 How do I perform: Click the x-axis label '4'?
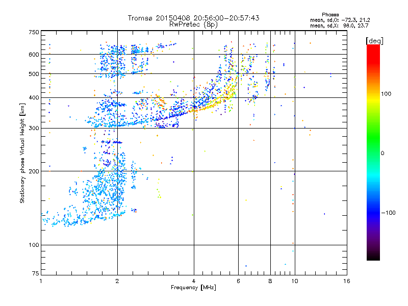194,281
